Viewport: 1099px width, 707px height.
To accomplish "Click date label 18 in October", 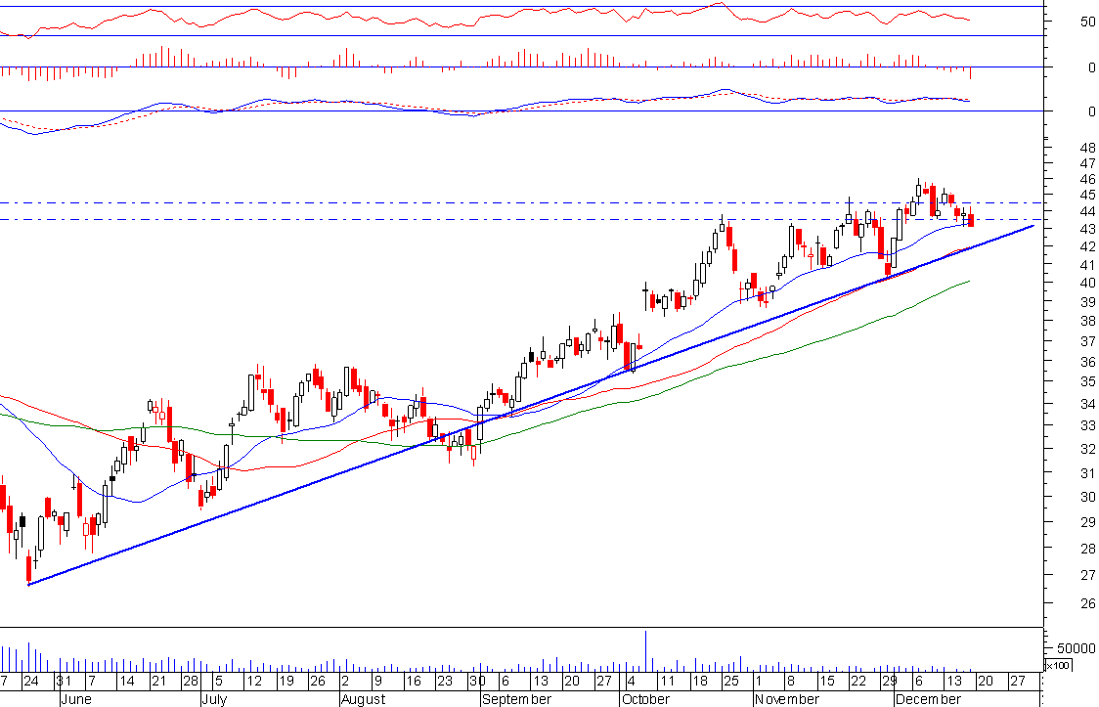I will click(x=699, y=682).
